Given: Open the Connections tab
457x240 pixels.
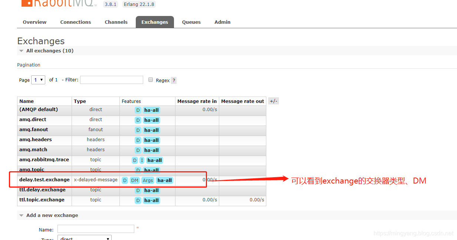Looking at the screenshot, I should coord(76,22).
